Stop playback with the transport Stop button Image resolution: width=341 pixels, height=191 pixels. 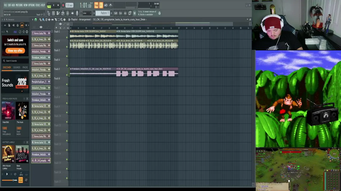58,5
